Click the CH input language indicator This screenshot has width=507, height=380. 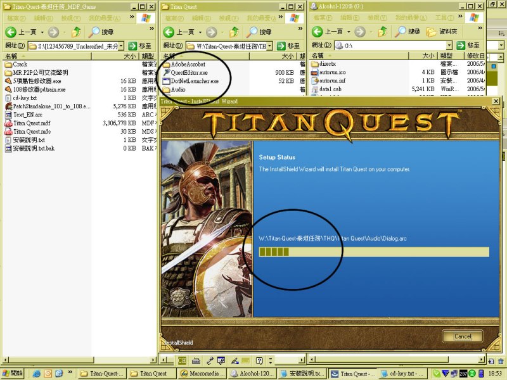click(x=182, y=360)
